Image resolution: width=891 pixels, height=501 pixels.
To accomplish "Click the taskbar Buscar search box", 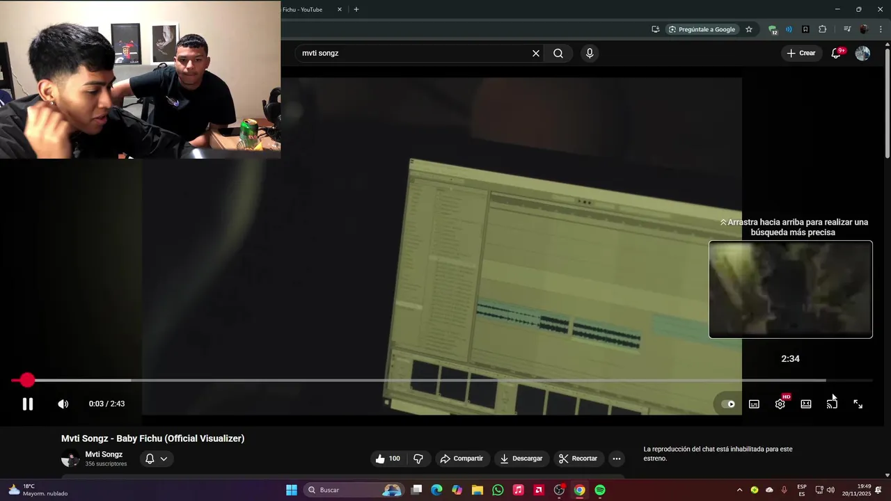I will (x=355, y=490).
